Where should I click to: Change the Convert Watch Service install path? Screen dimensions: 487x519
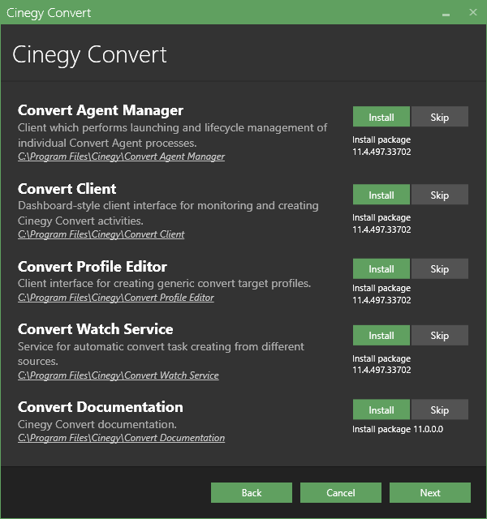pyautogui.click(x=119, y=375)
